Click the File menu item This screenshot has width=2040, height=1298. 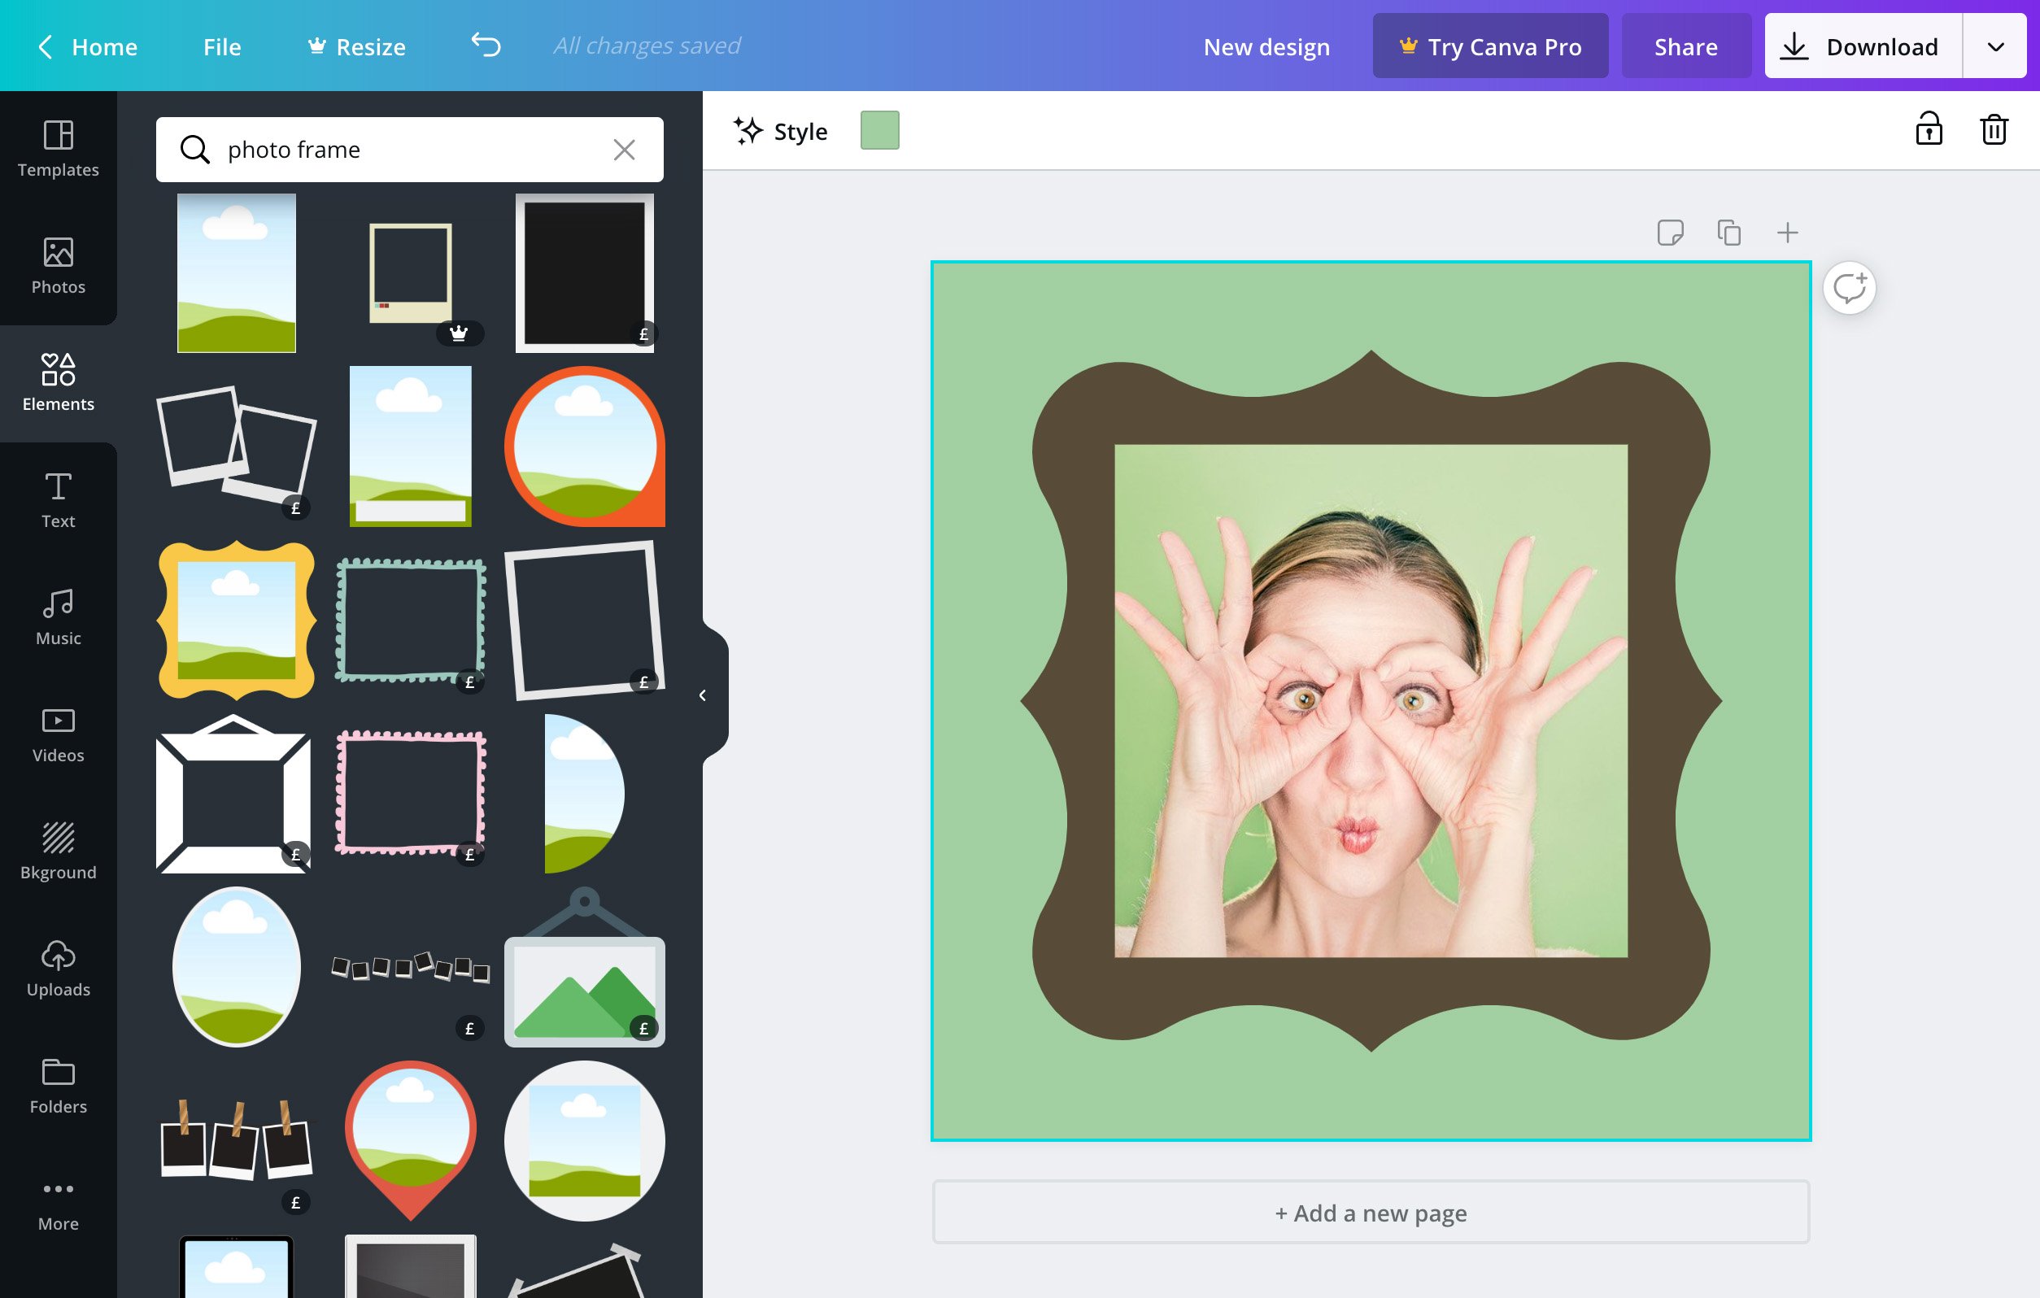tap(221, 45)
